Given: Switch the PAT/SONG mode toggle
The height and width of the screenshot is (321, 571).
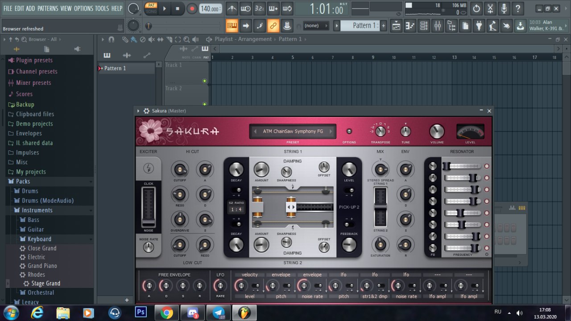Looking at the screenshot, I should click(x=151, y=8).
